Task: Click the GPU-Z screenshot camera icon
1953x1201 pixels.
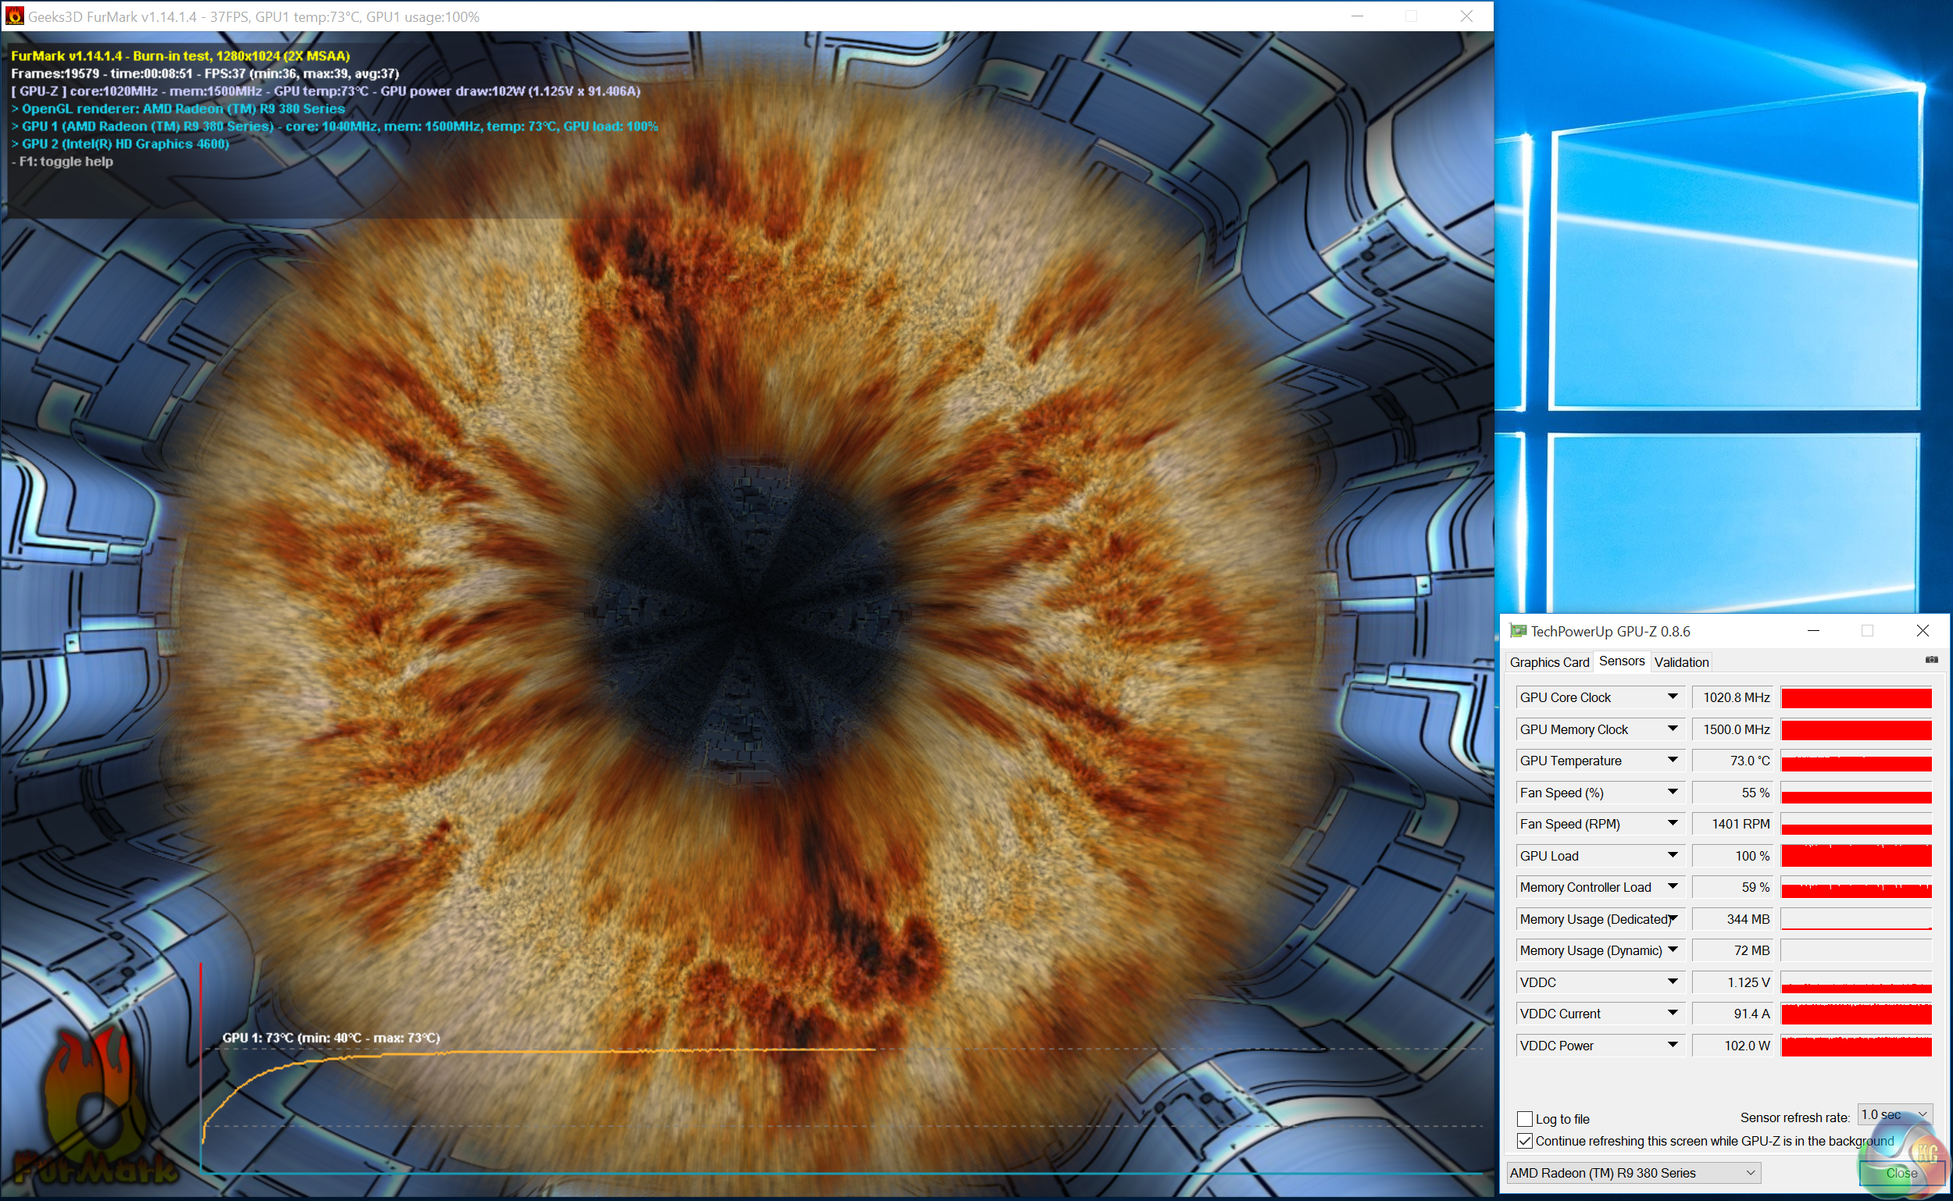Action: pos(1931,660)
